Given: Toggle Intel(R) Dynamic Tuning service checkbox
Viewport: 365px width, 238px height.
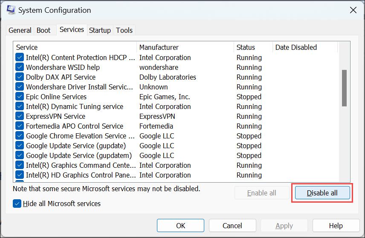Looking at the screenshot, I should click(20, 106).
